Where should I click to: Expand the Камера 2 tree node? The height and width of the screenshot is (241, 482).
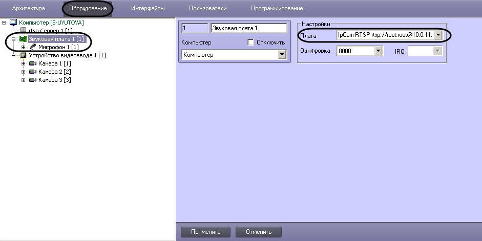click(24, 72)
